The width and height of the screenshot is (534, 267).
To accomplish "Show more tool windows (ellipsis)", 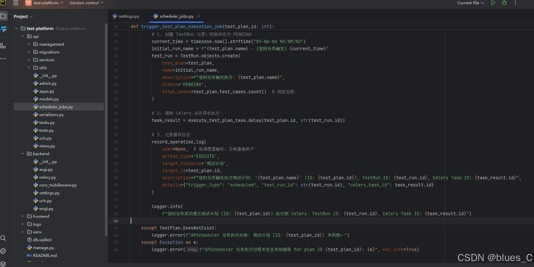I will click(3, 59).
